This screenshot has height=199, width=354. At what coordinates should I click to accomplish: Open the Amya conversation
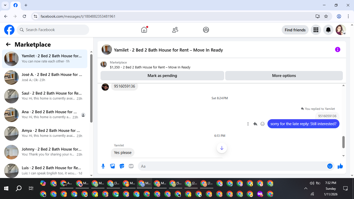45,133
